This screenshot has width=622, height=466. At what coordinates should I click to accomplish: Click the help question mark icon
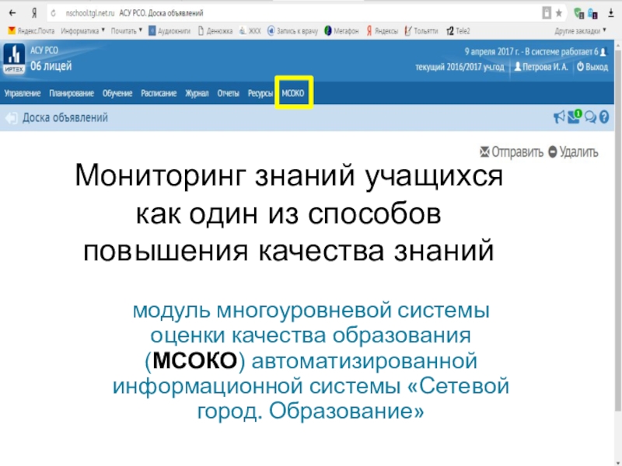pyautogui.click(x=604, y=117)
